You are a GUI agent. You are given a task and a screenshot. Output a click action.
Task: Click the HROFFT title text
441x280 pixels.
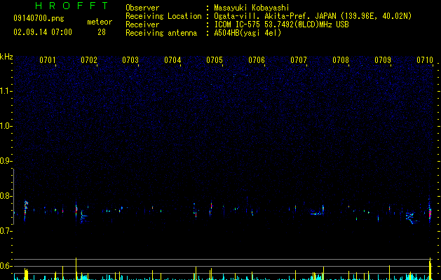click(72, 6)
